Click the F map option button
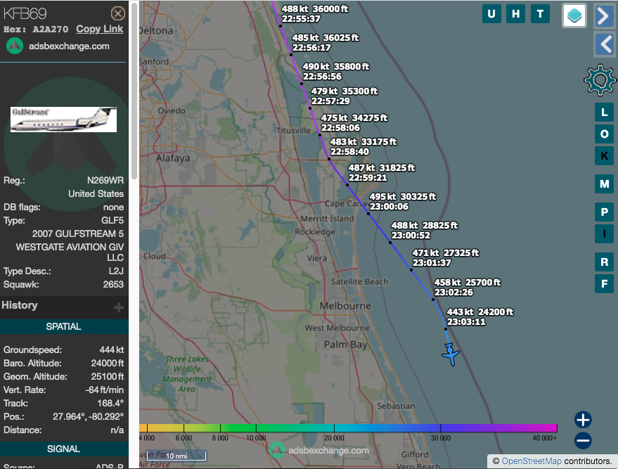This screenshot has height=469, width=618. pos(604,284)
